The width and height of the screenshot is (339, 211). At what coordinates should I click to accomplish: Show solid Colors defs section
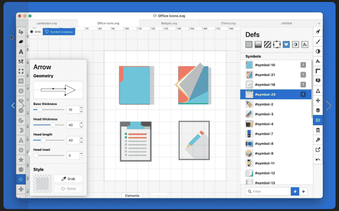[249, 45]
